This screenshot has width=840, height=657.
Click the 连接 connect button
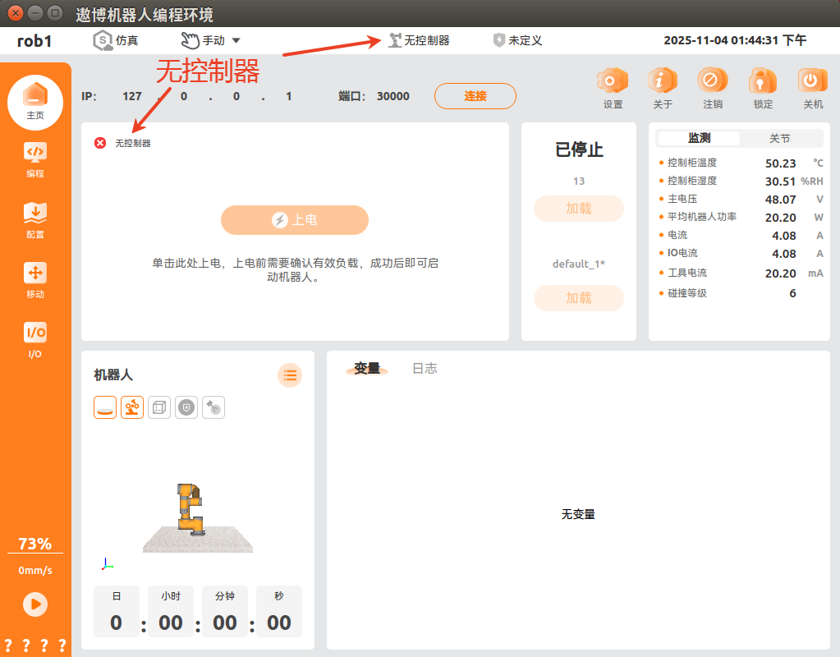click(475, 96)
